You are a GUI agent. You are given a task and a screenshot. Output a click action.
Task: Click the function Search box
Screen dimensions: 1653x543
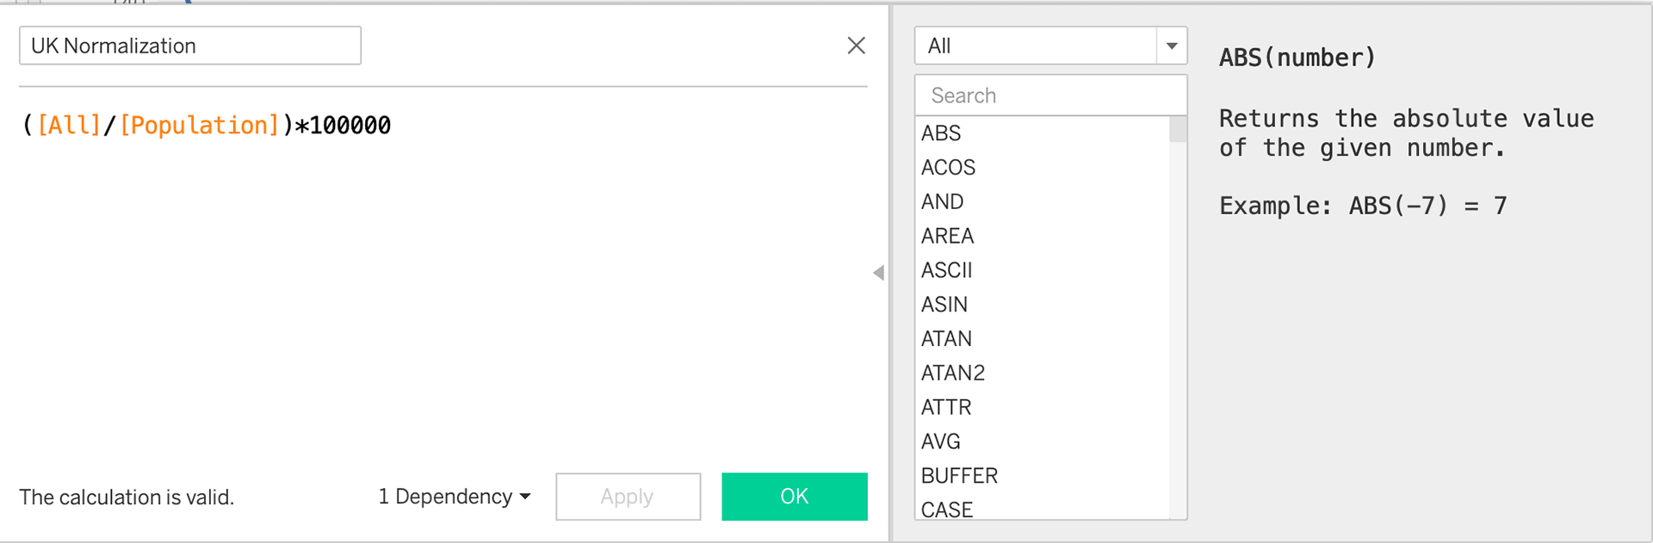click(1050, 96)
